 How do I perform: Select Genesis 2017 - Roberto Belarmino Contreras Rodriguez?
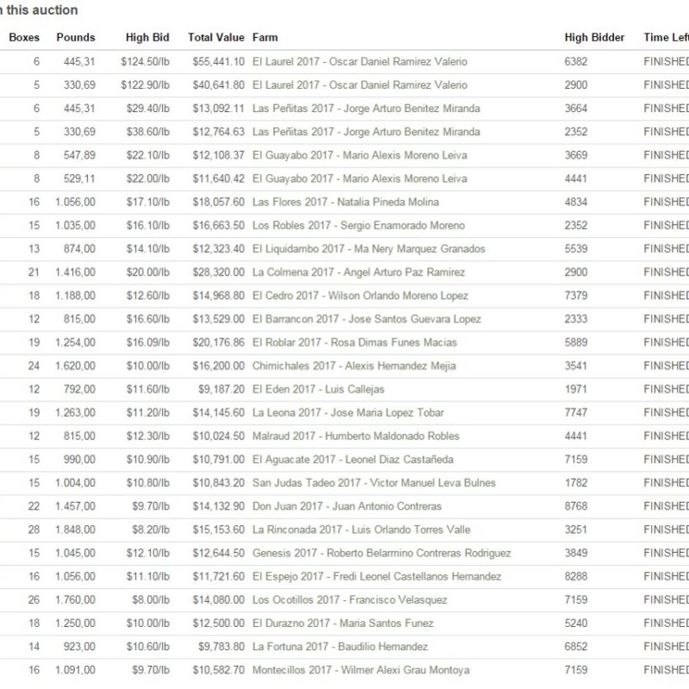[382, 553]
